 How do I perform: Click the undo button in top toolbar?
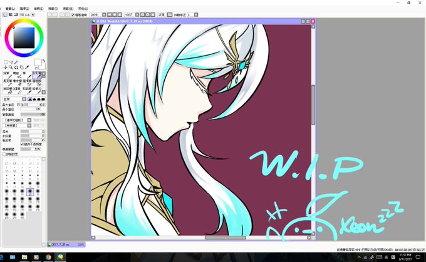point(49,14)
